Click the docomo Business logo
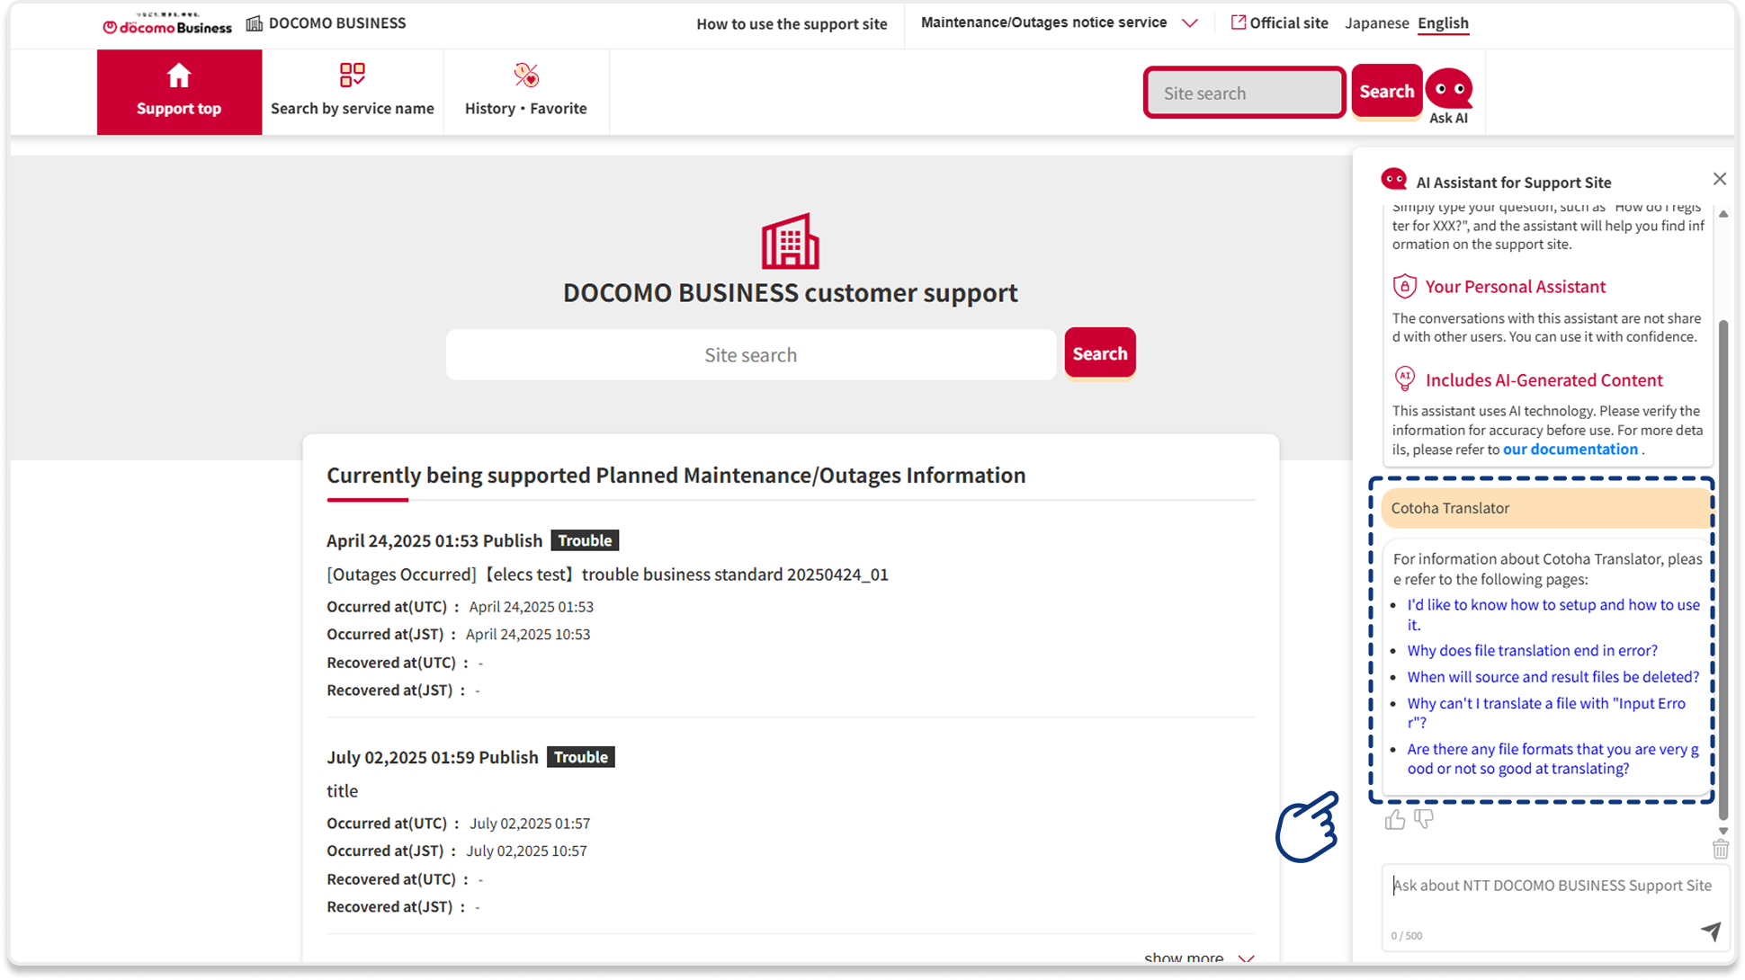Image resolution: width=1745 pixels, height=980 pixels. pyautogui.click(x=167, y=24)
